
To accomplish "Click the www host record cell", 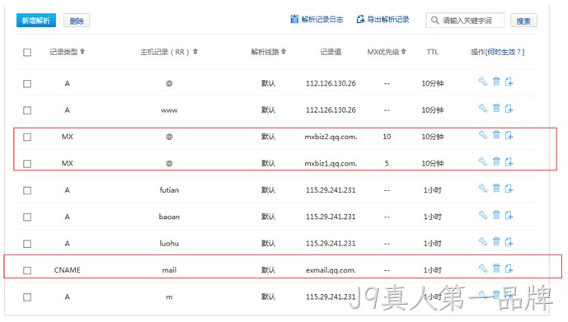I will [169, 110].
